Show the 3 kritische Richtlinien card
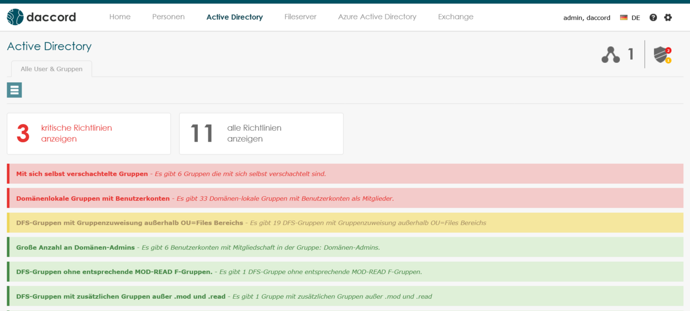 coord(89,133)
